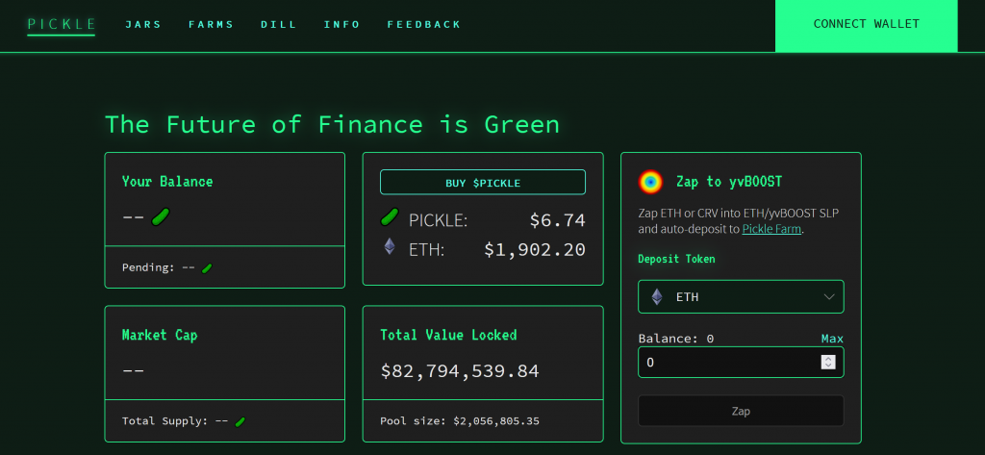Screen dimensions: 985x455
Task: Follow the Pickle Farm link
Action: pyautogui.click(x=771, y=229)
